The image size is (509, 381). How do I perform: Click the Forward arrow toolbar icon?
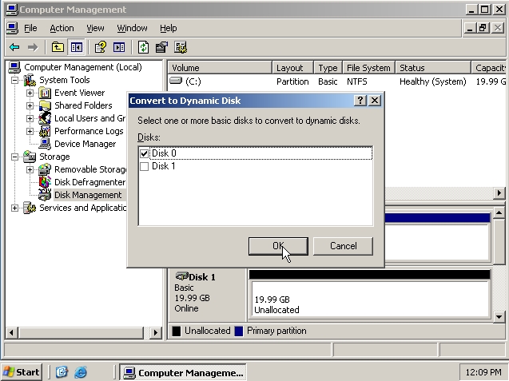pyautogui.click(x=33, y=47)
